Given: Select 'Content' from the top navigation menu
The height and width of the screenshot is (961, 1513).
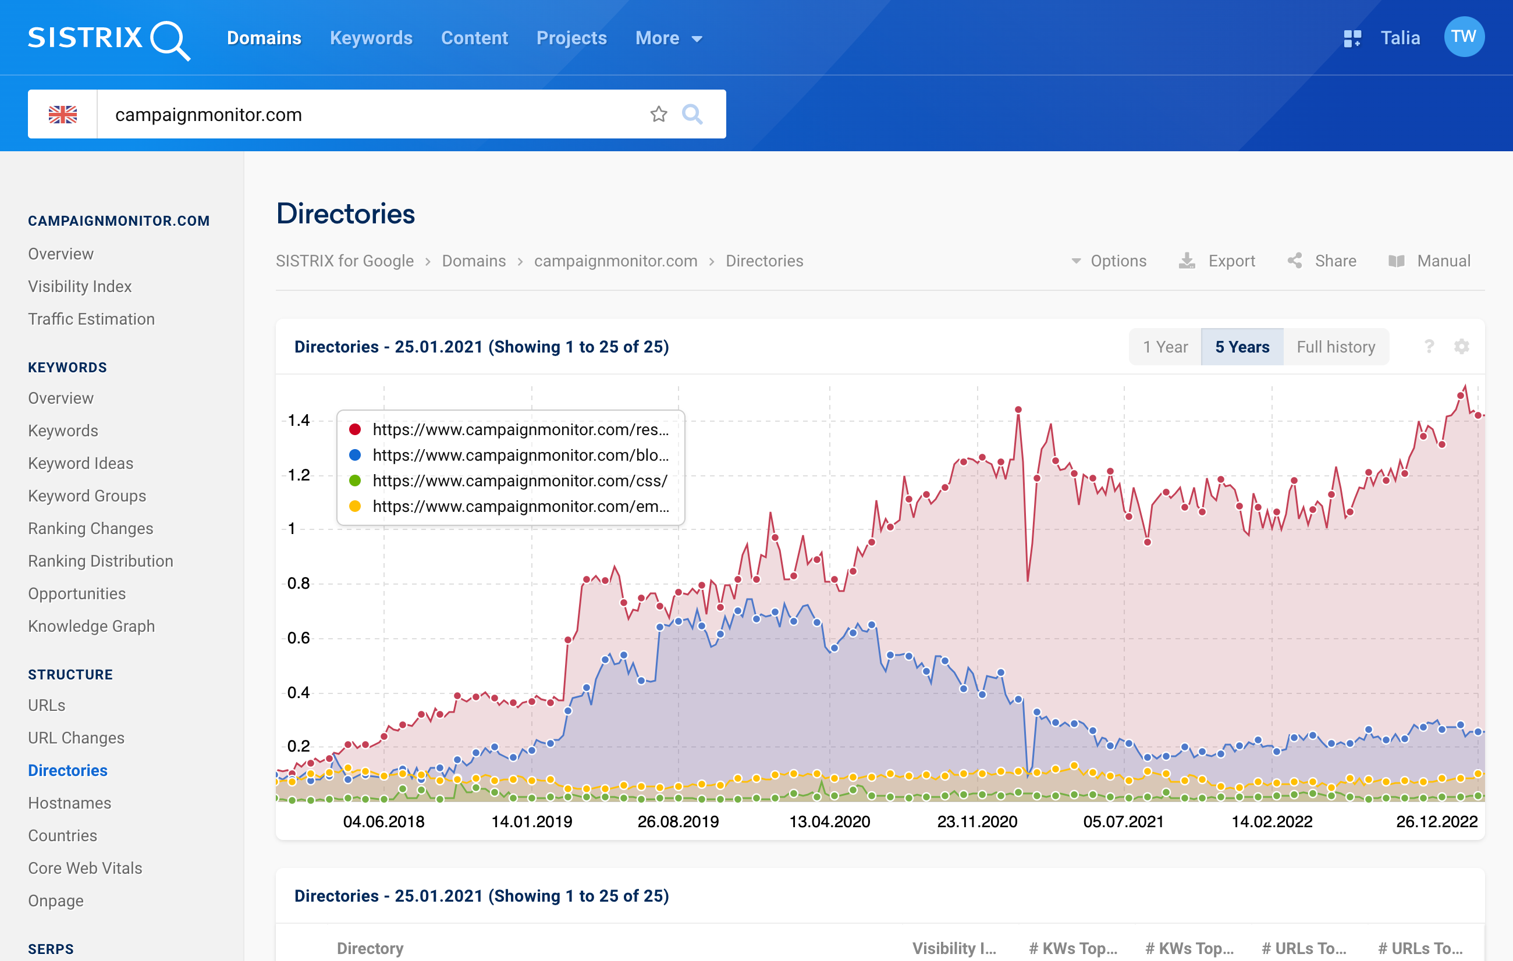Looking at the screenshot, I should pyautogui.click(x=474, y=37).
